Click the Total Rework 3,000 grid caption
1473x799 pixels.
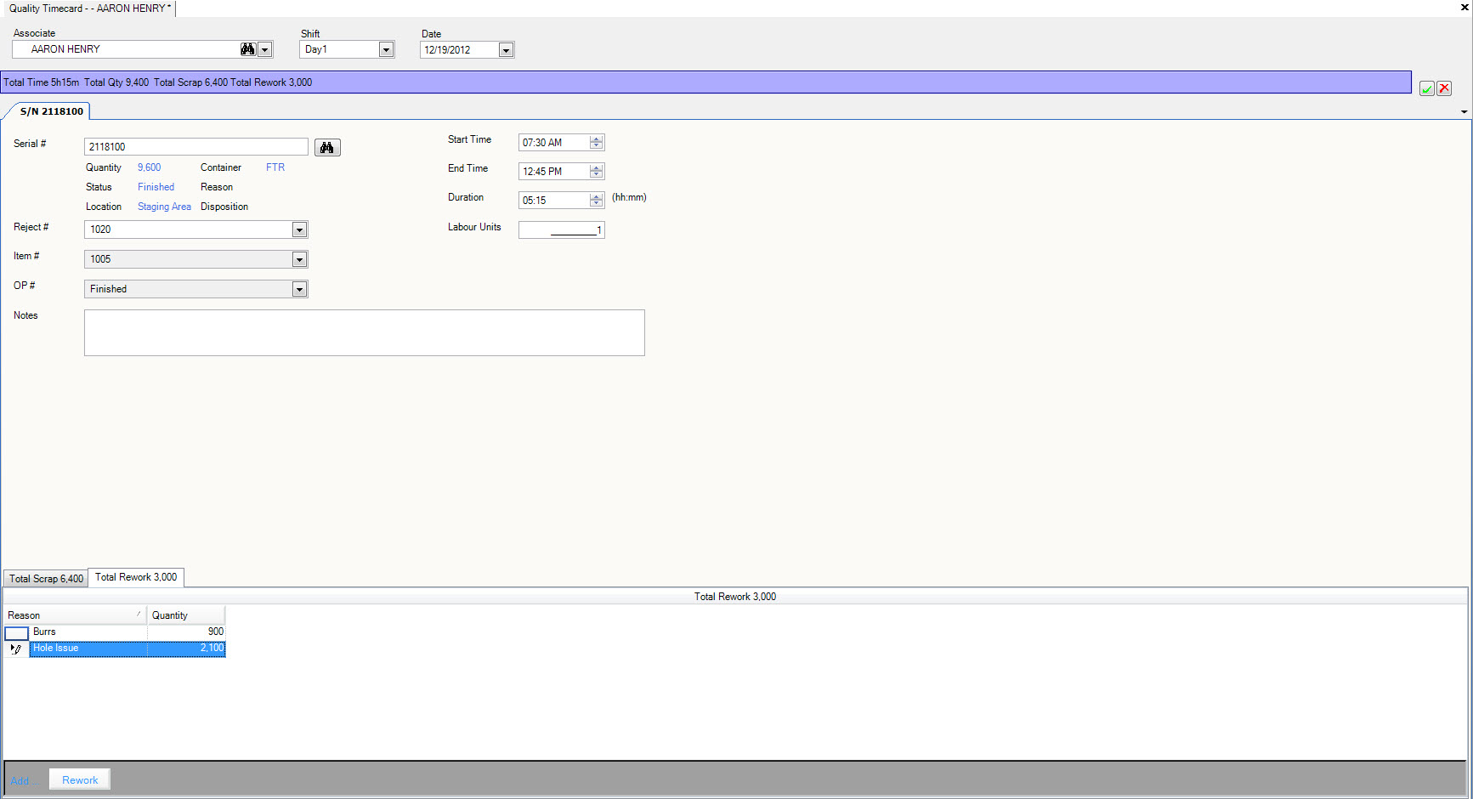[x=735, y=597]
